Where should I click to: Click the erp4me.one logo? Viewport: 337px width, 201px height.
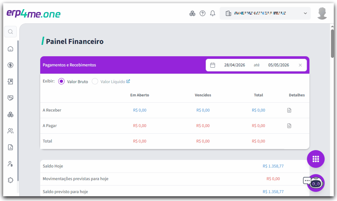point(34,14)
